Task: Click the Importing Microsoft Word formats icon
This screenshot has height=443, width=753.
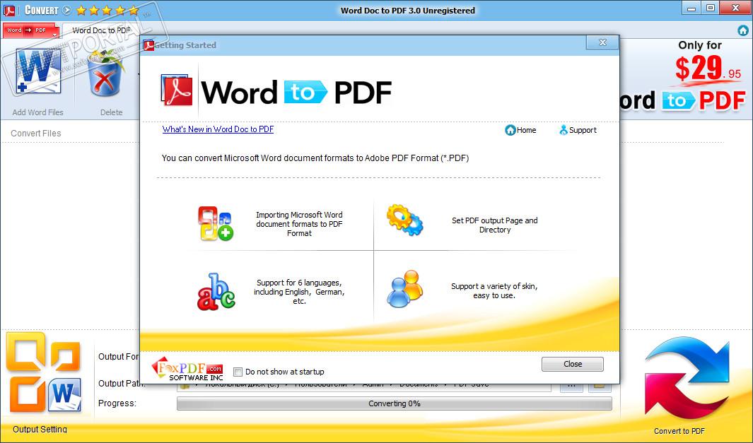Action: click(216, 223)
